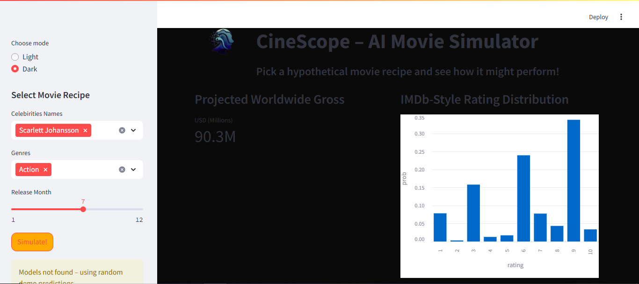The width and height of the screenshot is (639, 284).
Task: Click the Deploy button
Action: [x=598, y=17]
